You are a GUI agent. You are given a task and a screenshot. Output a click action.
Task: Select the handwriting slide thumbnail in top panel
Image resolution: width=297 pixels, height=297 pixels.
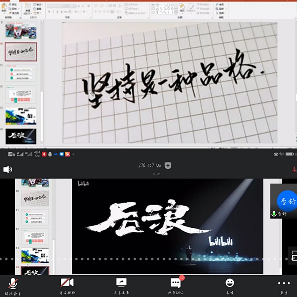click(20, 52)
